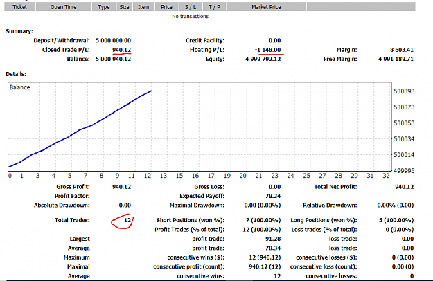The height and width of the screenshot is (281, 433).
Task: Click the Size column header
Action: coord(124,7)
